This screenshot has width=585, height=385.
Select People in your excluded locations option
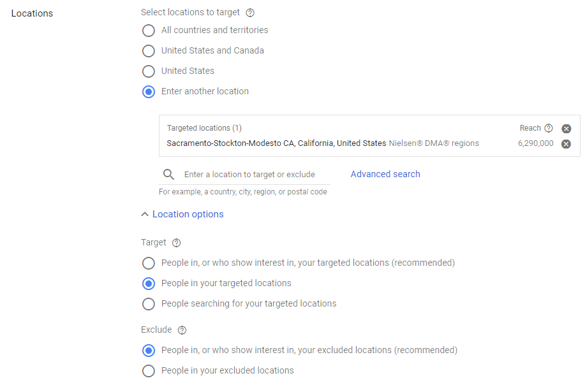coord(149,371)
